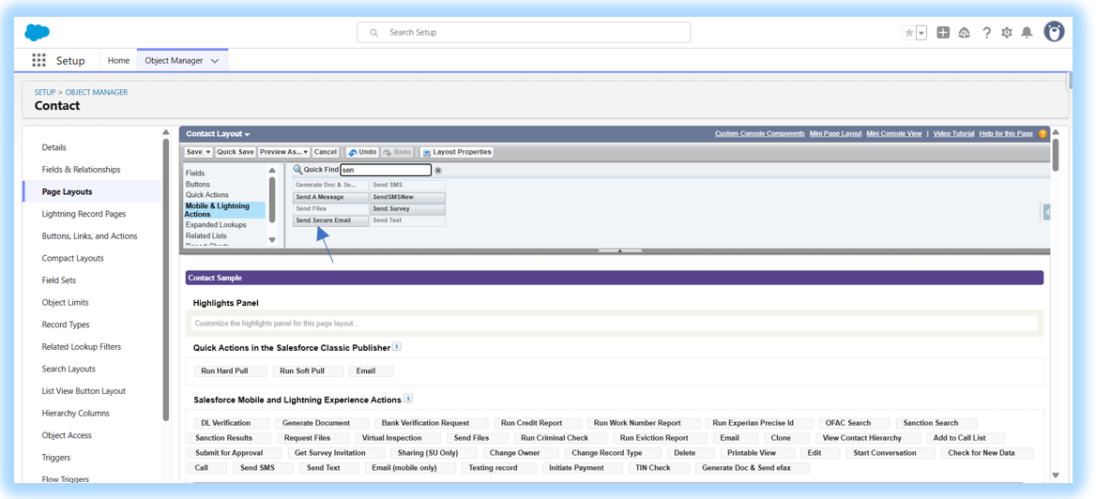Open the Mini Page Layout link
Image resolution: width=1096 pixels, height=499 pixels.
click(x=835, y=133)
